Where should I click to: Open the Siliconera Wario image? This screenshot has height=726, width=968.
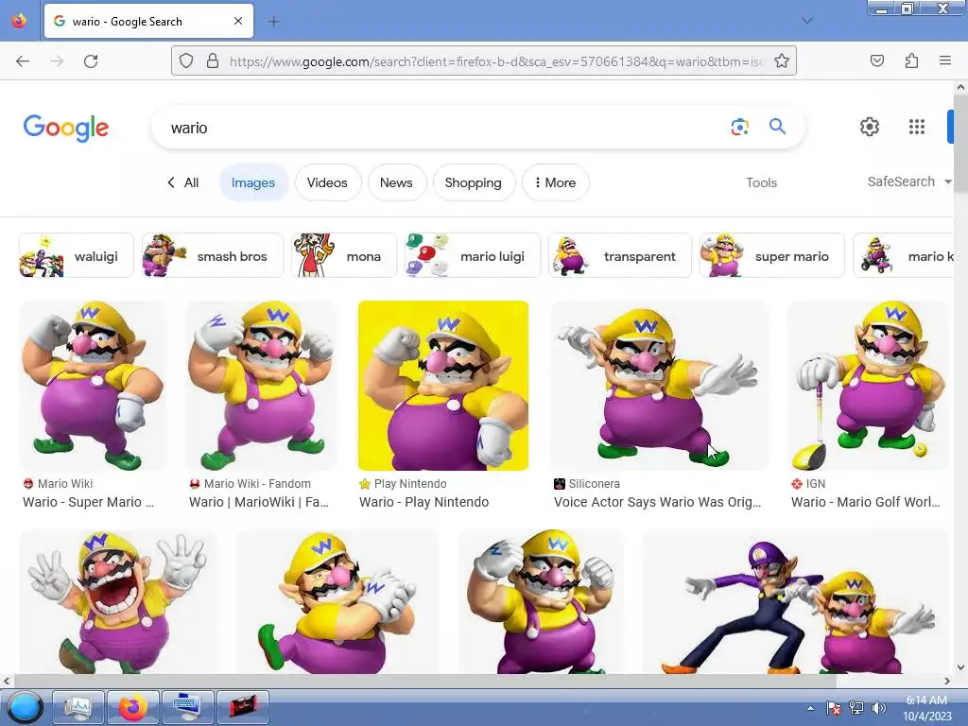point(659,386)
